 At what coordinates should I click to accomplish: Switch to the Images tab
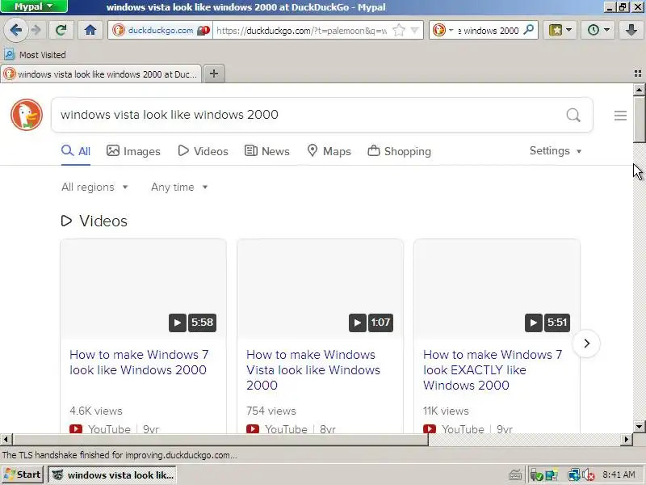pos(133,151)
